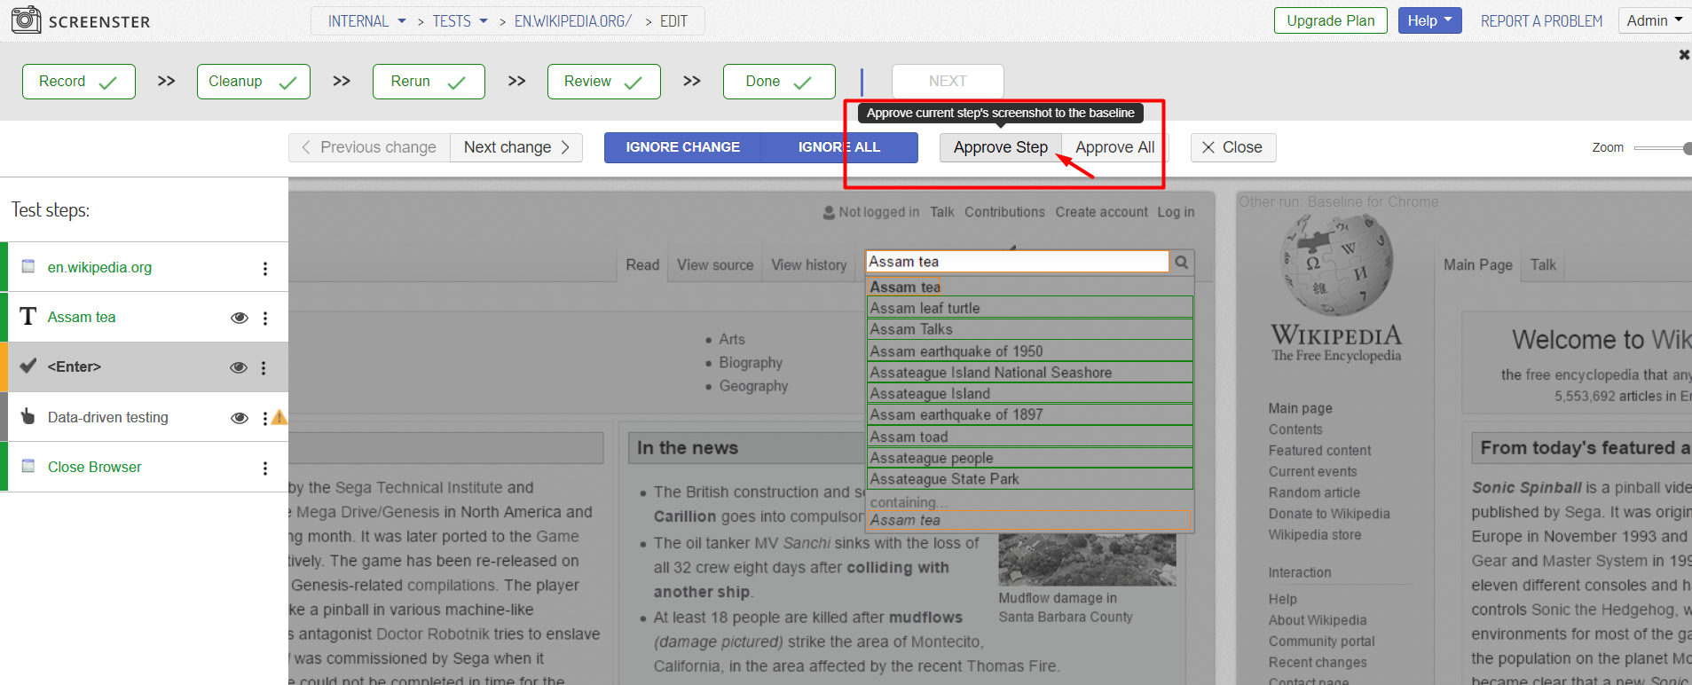Click the Wikipedia search magnifier icon
The image size is (1692, 685).
coord(1182,262)
